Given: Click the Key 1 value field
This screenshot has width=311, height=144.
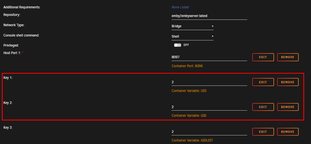Looking at the screenshot, I should pyautogui.click(x=209, y=82).
